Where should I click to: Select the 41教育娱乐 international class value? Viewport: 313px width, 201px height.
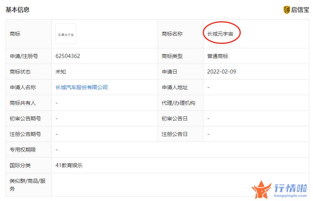[69, 165]
